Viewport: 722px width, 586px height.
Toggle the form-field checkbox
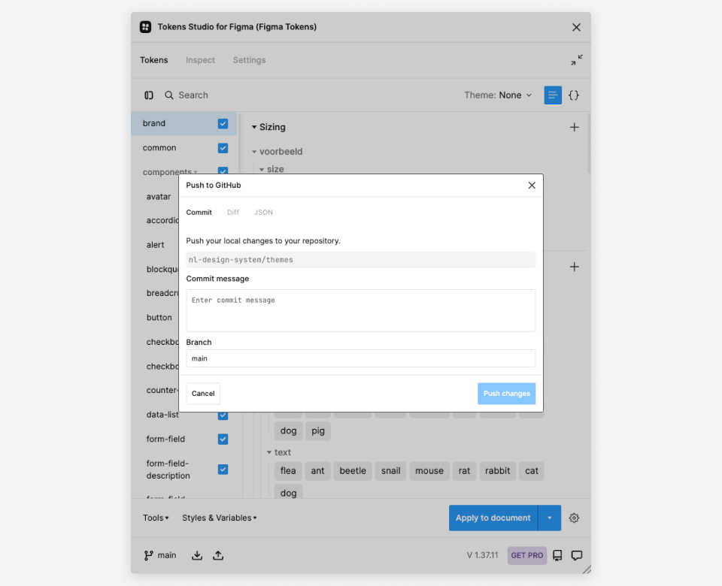(x=223, y=439)
